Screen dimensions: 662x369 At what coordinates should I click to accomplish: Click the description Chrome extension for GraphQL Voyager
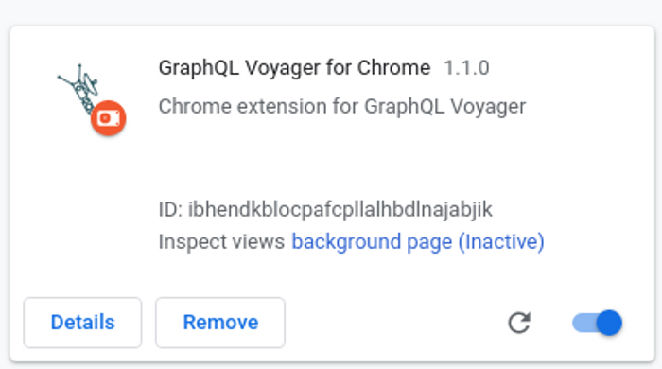342,106
